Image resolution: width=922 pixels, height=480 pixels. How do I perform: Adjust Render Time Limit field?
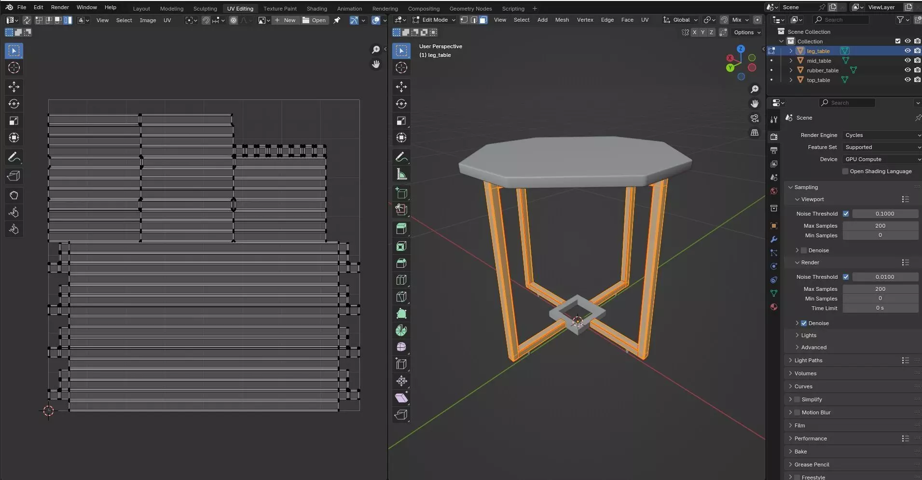pos(880,308)
